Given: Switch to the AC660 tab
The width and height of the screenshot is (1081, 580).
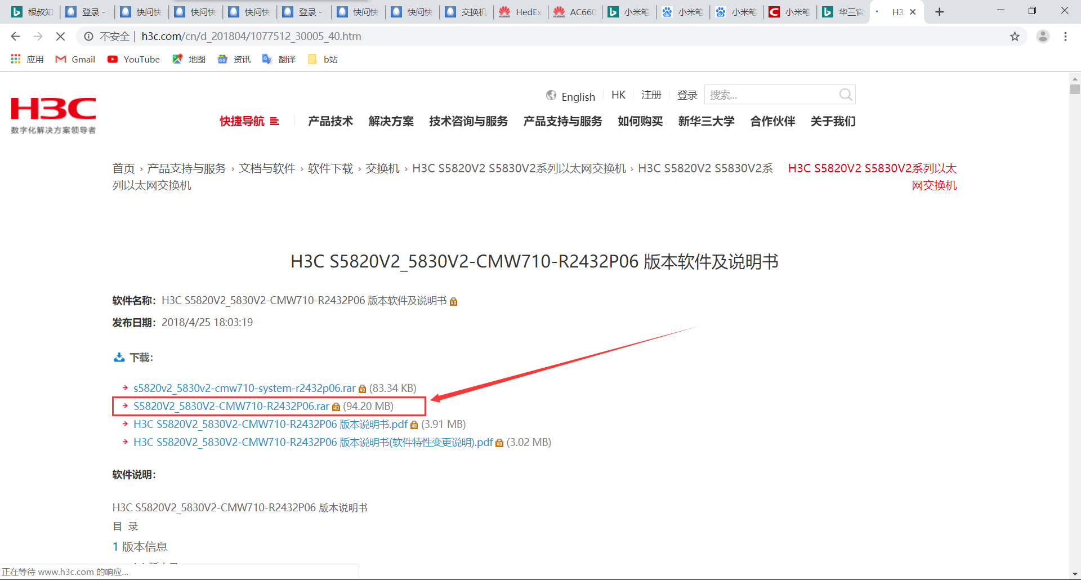Looking at the screenshot, I should pos(574,12).
